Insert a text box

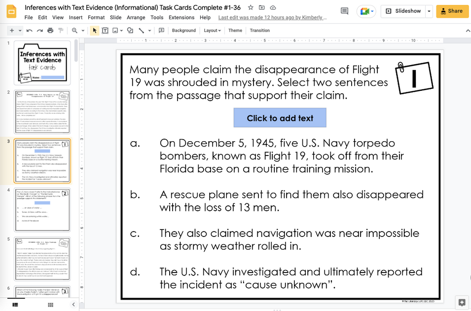click(x=105, y=31)
